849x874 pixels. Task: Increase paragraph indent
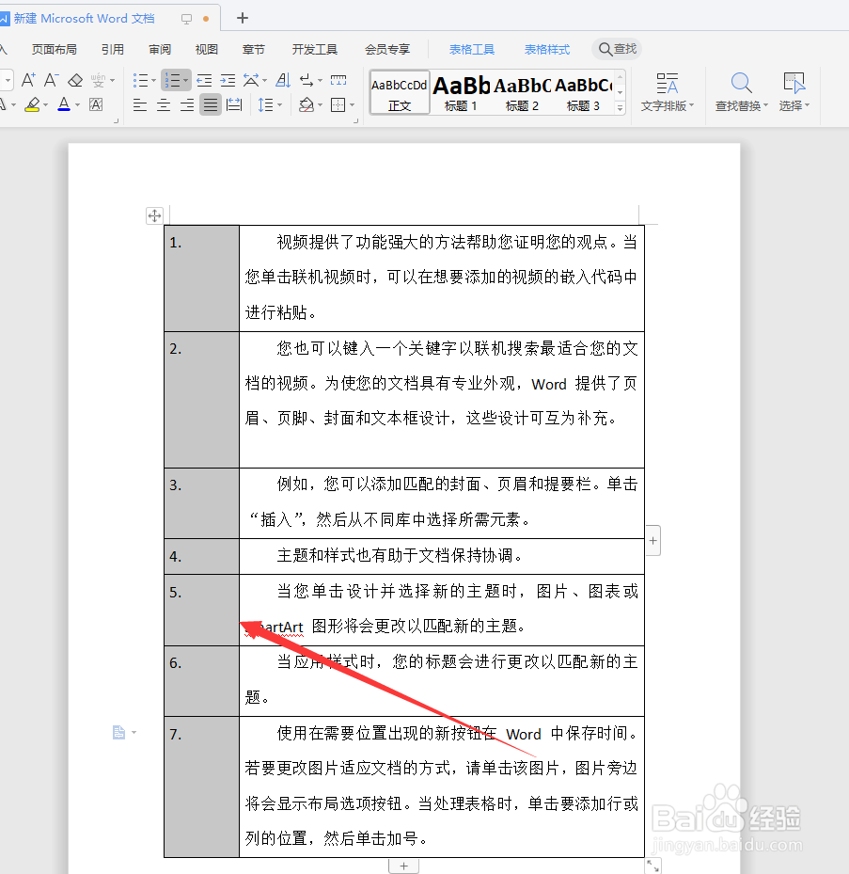pyautogui.click(x=228, y=80)
